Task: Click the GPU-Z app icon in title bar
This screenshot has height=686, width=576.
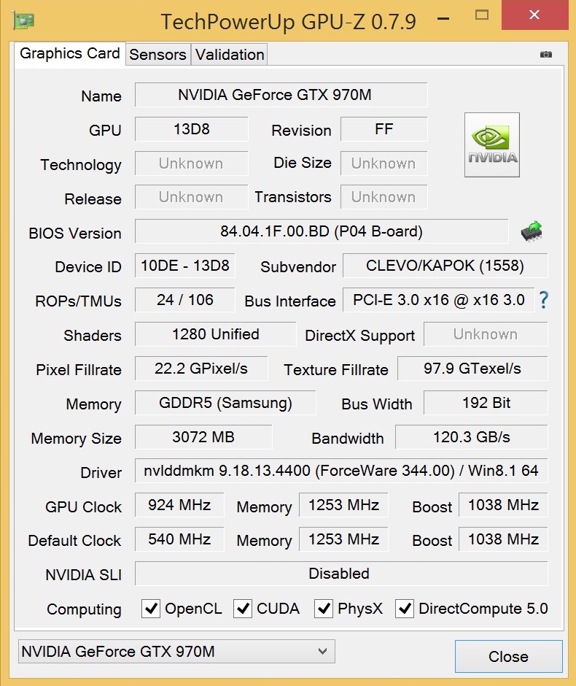Action: (23, 20)
